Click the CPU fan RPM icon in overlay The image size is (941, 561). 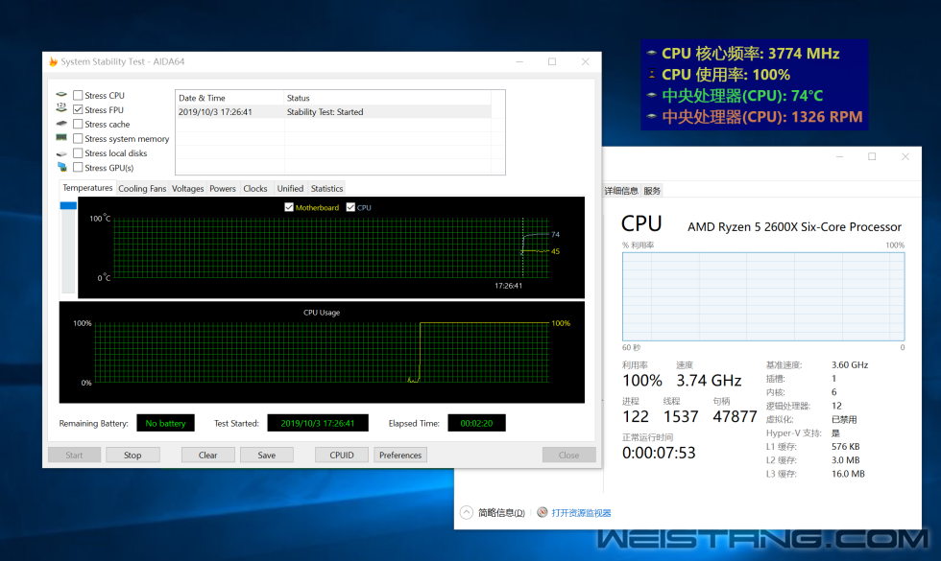coord(652,116)
